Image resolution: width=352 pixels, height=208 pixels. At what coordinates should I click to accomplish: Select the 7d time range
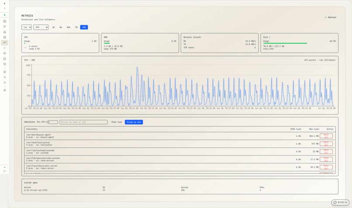[x=76, y=27]
